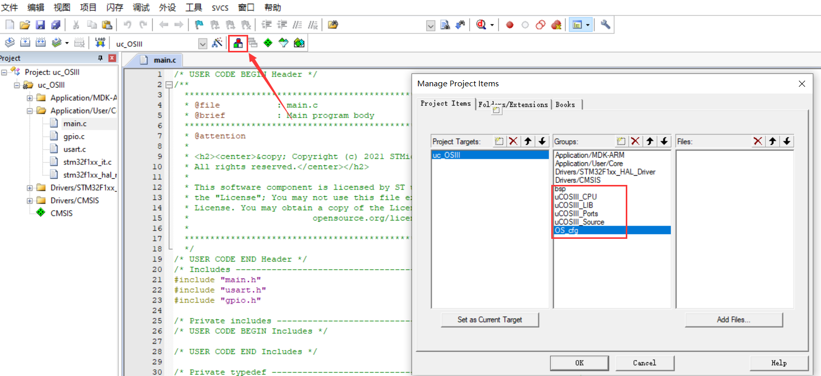Screen dimensions: 821x376
Task: Open the window layout dropdown arrow
Action: (x=588, y=25)
